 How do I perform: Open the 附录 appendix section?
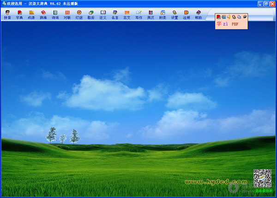pyautogui.click(x=163, y=15)
